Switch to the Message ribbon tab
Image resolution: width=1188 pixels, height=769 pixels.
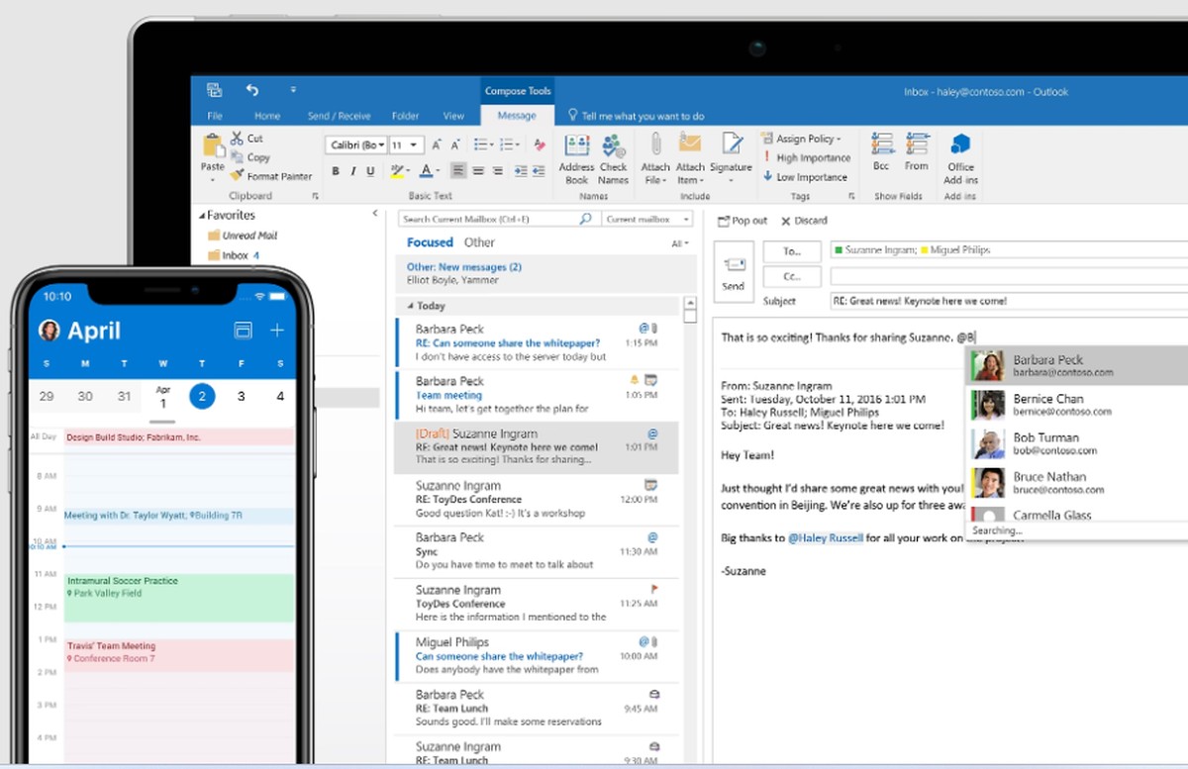click(x=517, y=115)
